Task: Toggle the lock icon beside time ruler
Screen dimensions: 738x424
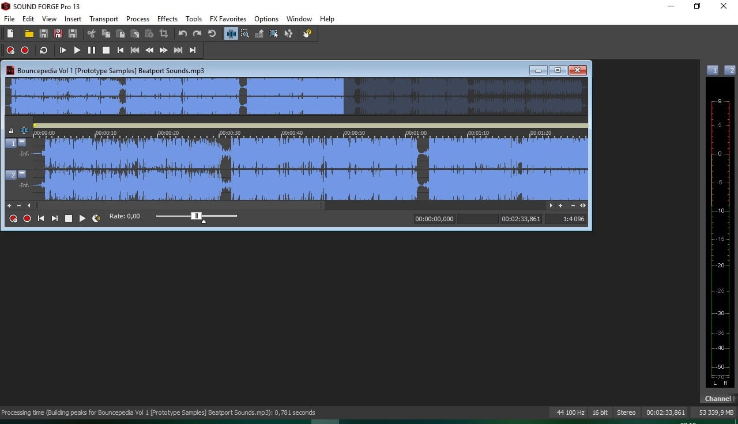Action: pyautogui.click(x=11, y=131)
